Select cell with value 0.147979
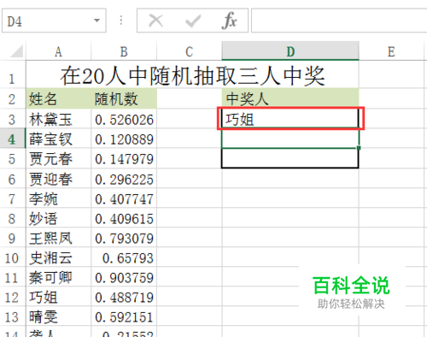Screen dimensions: 427x337 coord(124,158)
